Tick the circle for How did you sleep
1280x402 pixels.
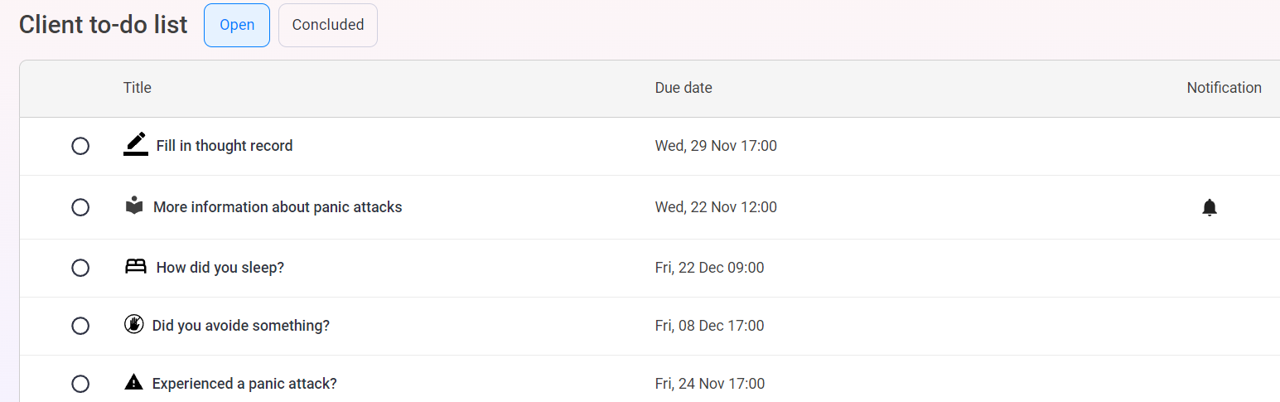click(80, 268)
